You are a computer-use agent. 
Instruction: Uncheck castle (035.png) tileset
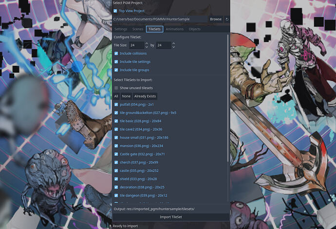(116, 171)
